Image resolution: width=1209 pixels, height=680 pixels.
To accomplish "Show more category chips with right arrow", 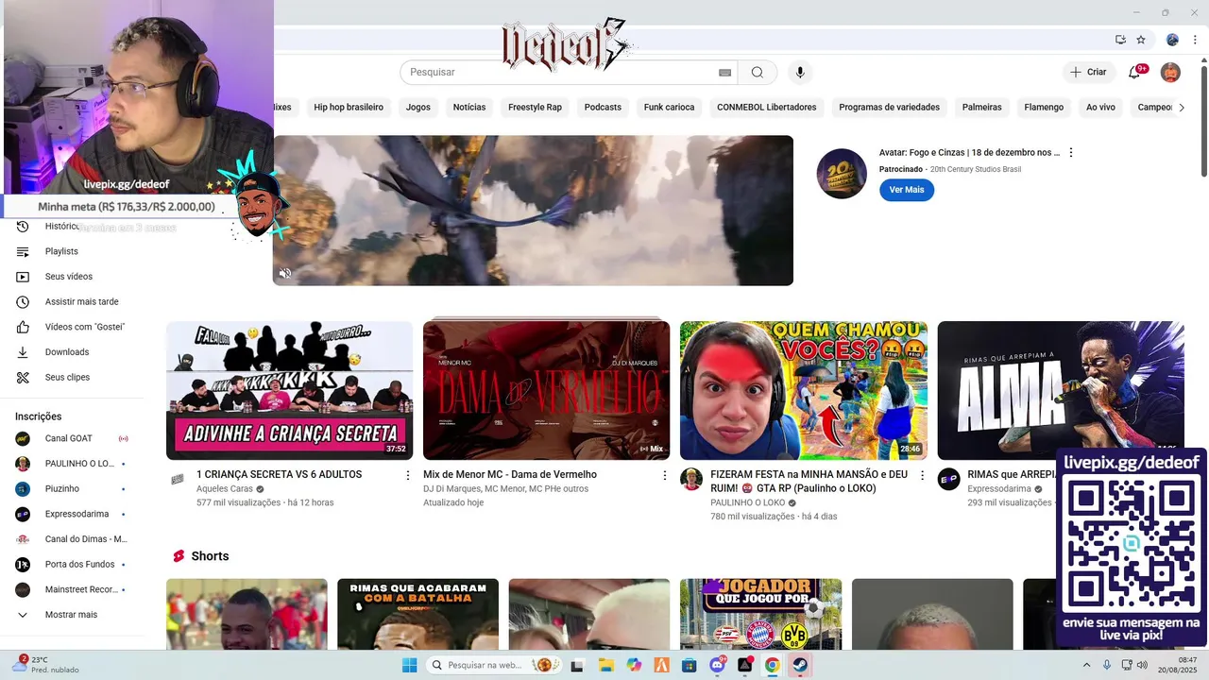I will pyautogui.click(x=1181, y=107).
